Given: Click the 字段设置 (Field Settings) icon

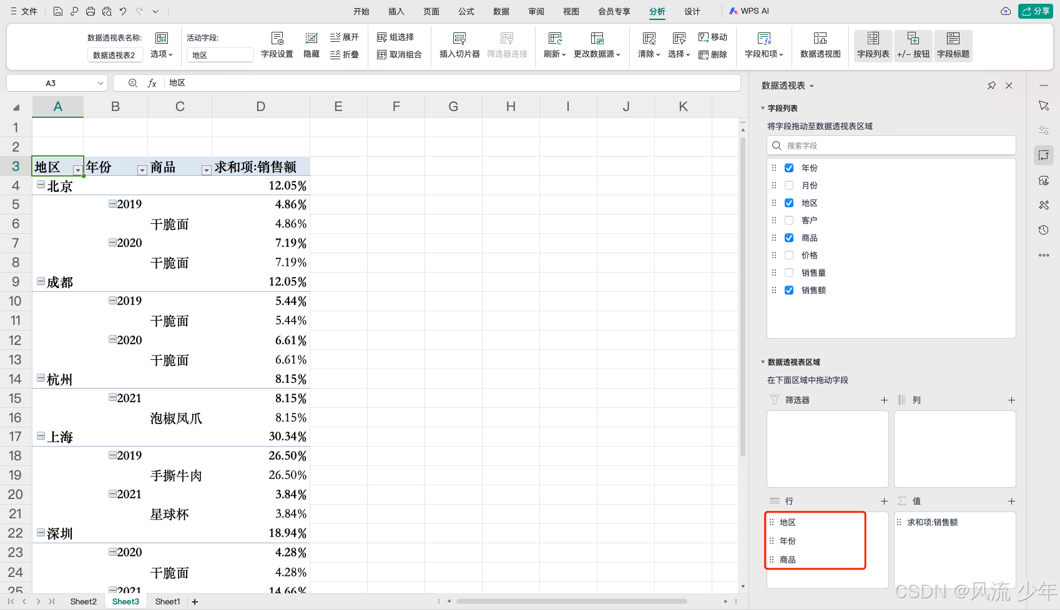Looking at the screenshot, I should [277, 45].
